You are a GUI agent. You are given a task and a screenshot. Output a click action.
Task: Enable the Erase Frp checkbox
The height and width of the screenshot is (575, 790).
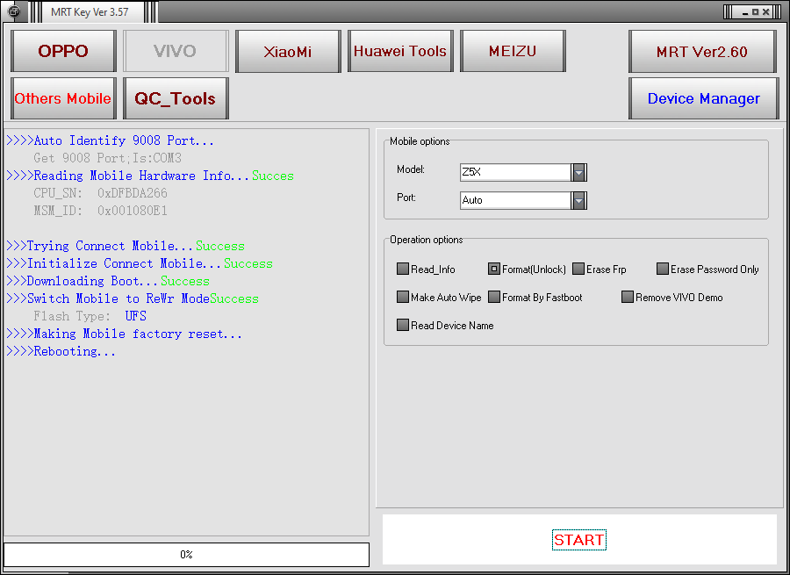(578, 269)
